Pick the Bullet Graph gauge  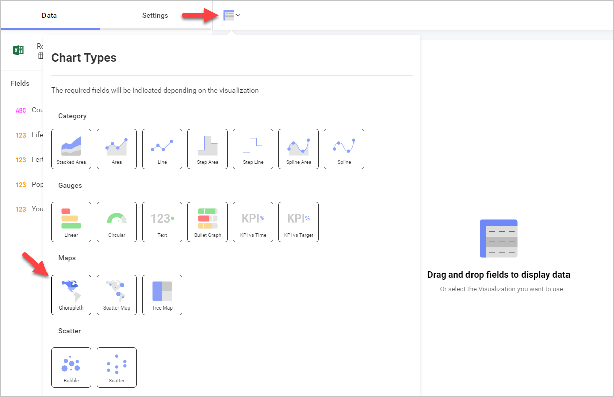pyautogui.click(x=208, y=222)
